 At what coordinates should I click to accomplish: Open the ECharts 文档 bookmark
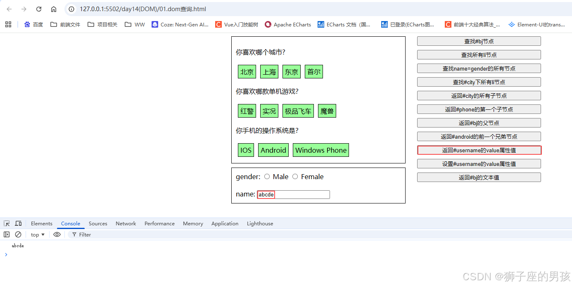[x=344, y=24]
